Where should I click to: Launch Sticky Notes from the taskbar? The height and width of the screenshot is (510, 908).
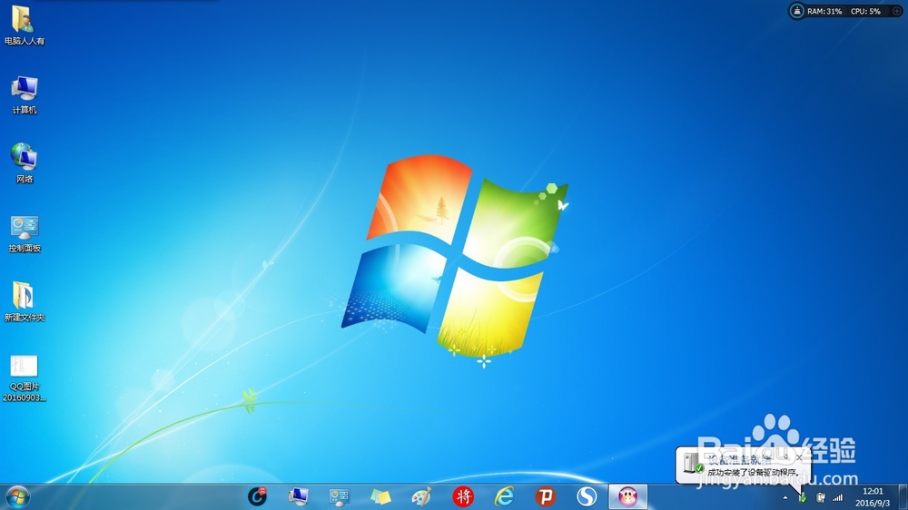[380, 496]
